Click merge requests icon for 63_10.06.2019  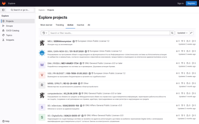coord(187,93)
